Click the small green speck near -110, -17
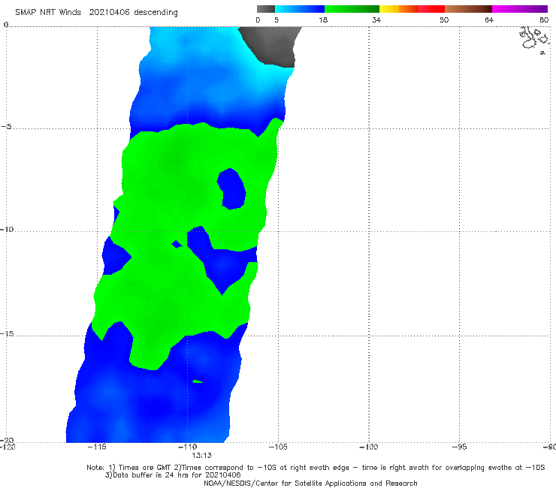Image resolution: width=556 pixels, height=488 pixels. pyautogui.click(x=198, y=381)
